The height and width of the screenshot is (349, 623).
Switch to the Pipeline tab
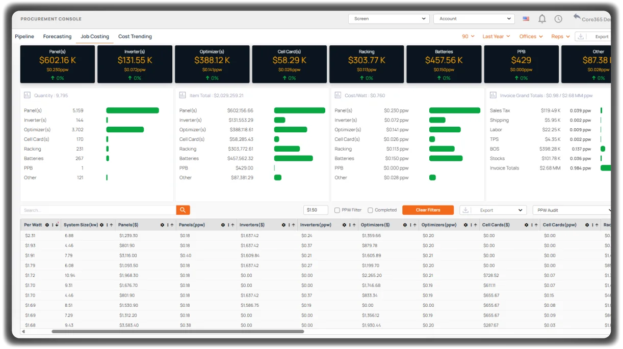24,37
